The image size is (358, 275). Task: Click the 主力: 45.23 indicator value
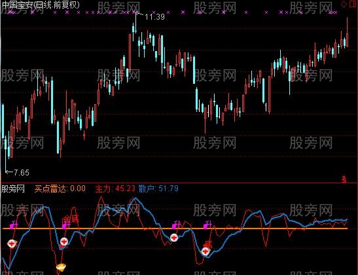pos(115,189)
